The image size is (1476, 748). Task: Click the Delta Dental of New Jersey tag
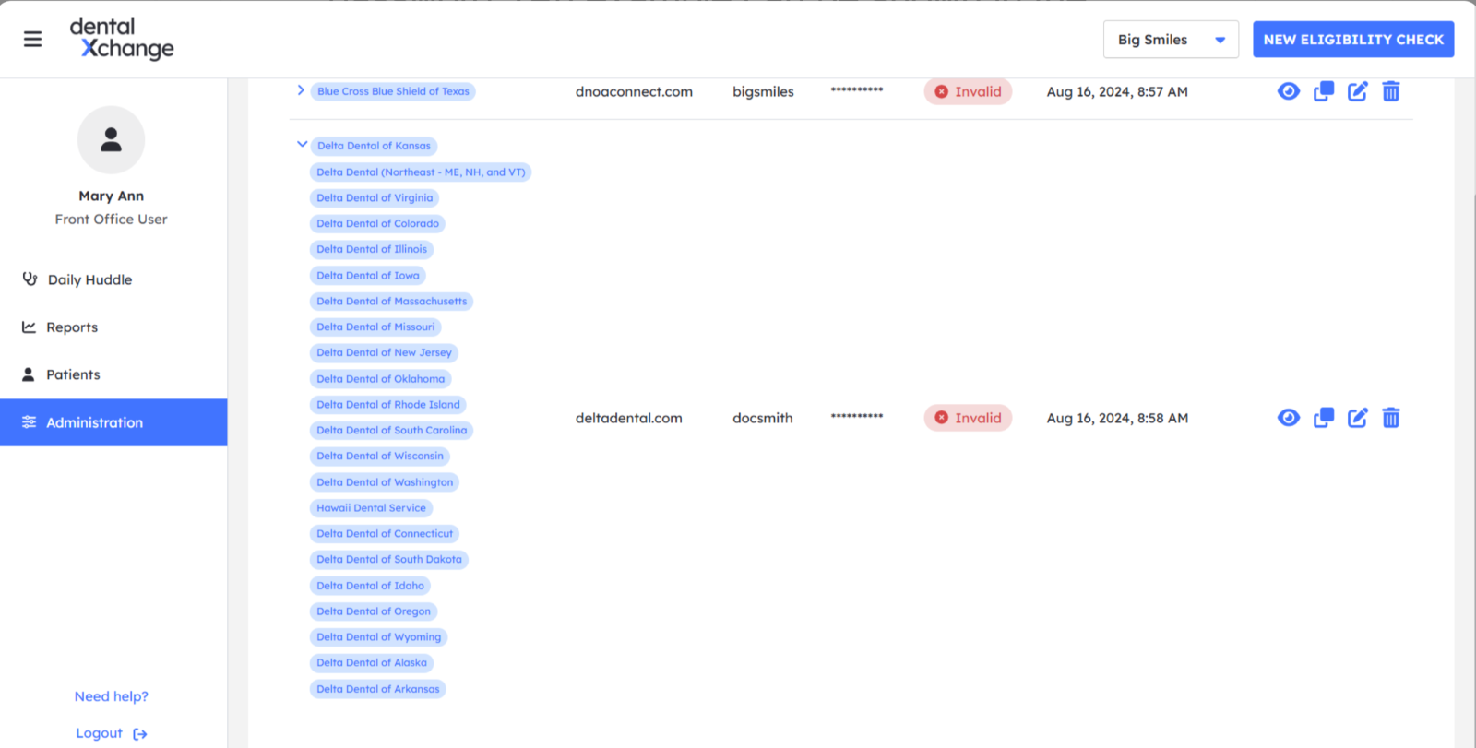click(x=384, y=353)
